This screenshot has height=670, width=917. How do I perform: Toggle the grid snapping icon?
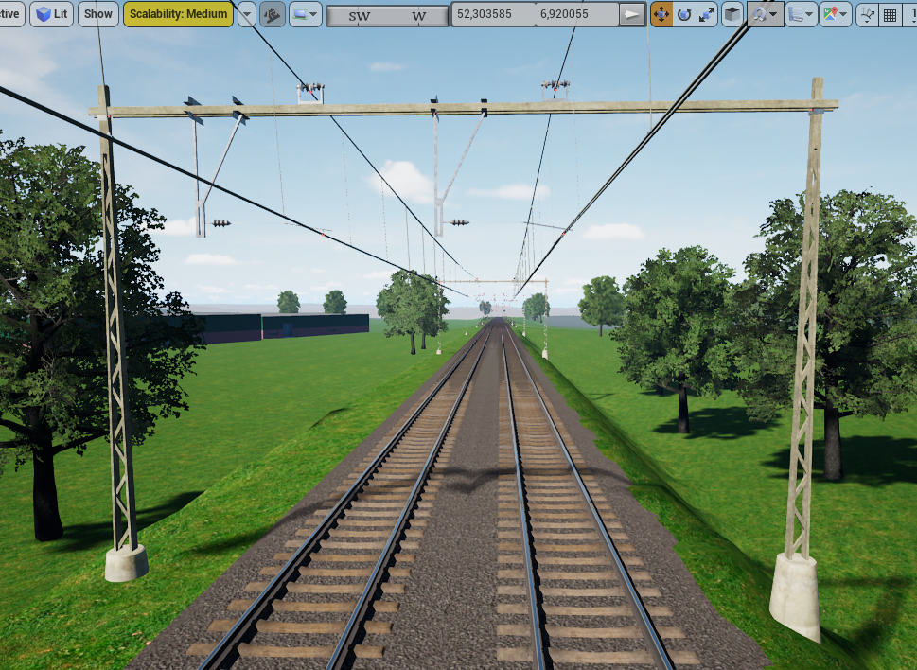890,14
